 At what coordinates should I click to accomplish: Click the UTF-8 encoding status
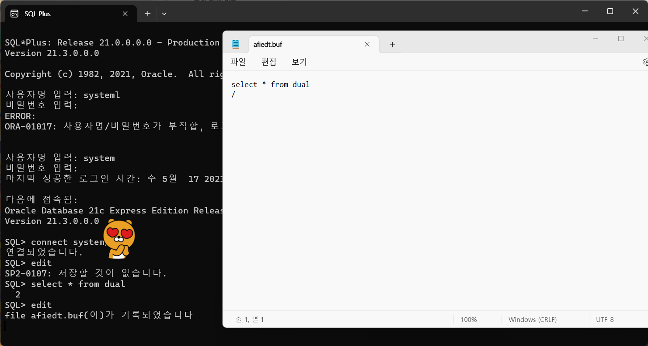[605, 320]
